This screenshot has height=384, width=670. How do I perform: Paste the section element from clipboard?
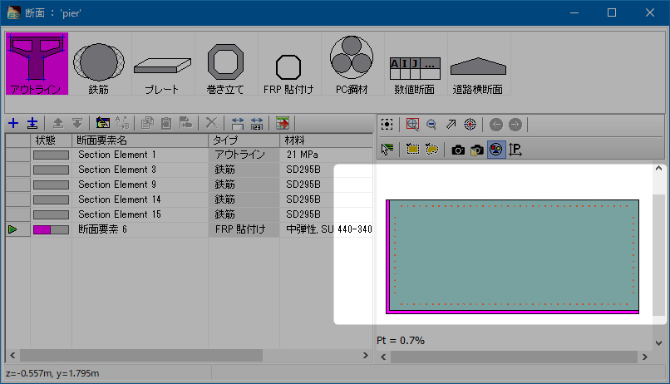pyautogui.click(x=166, y=124)
